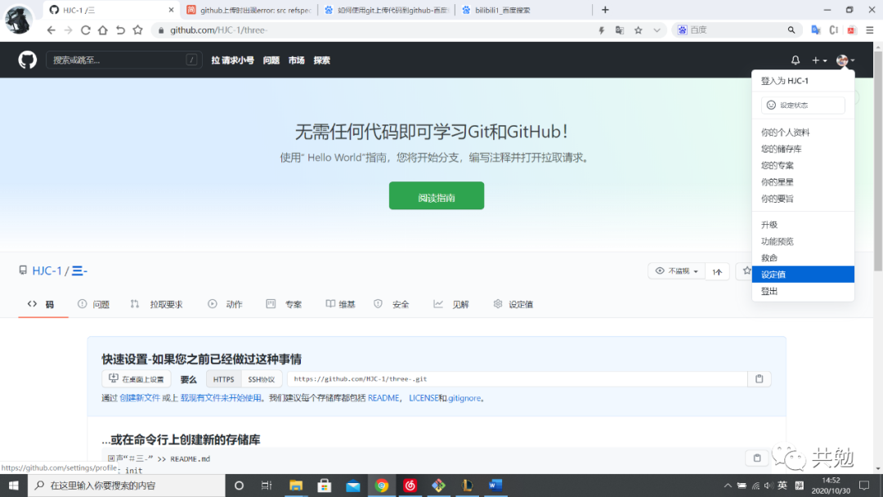Screen dimensions: 883x497
Task: Choose 升级 in user menu
Action: pos(769,225)
